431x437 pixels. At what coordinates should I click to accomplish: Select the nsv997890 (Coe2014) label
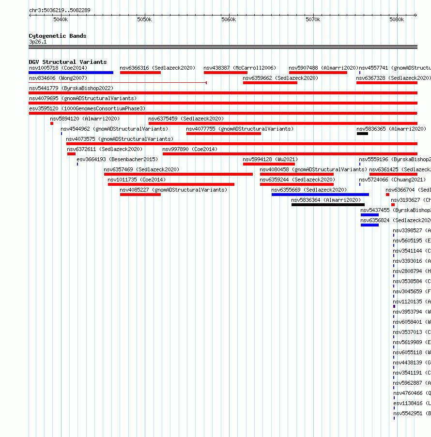tap(190, 150)
